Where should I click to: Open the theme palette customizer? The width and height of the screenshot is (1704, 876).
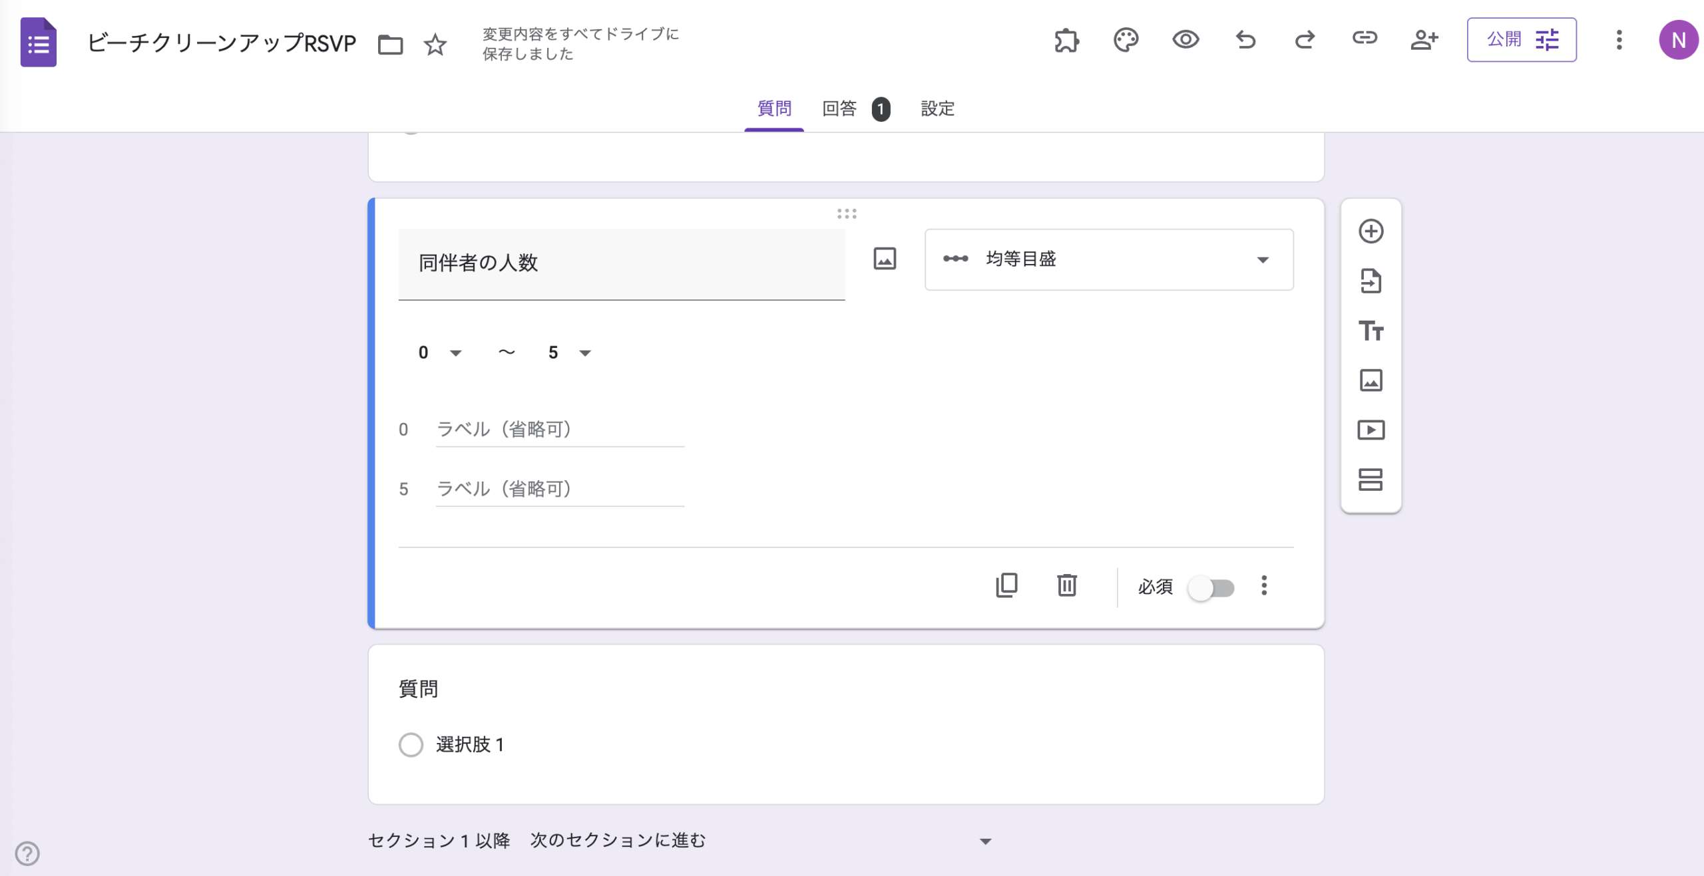click(1126, 40)
